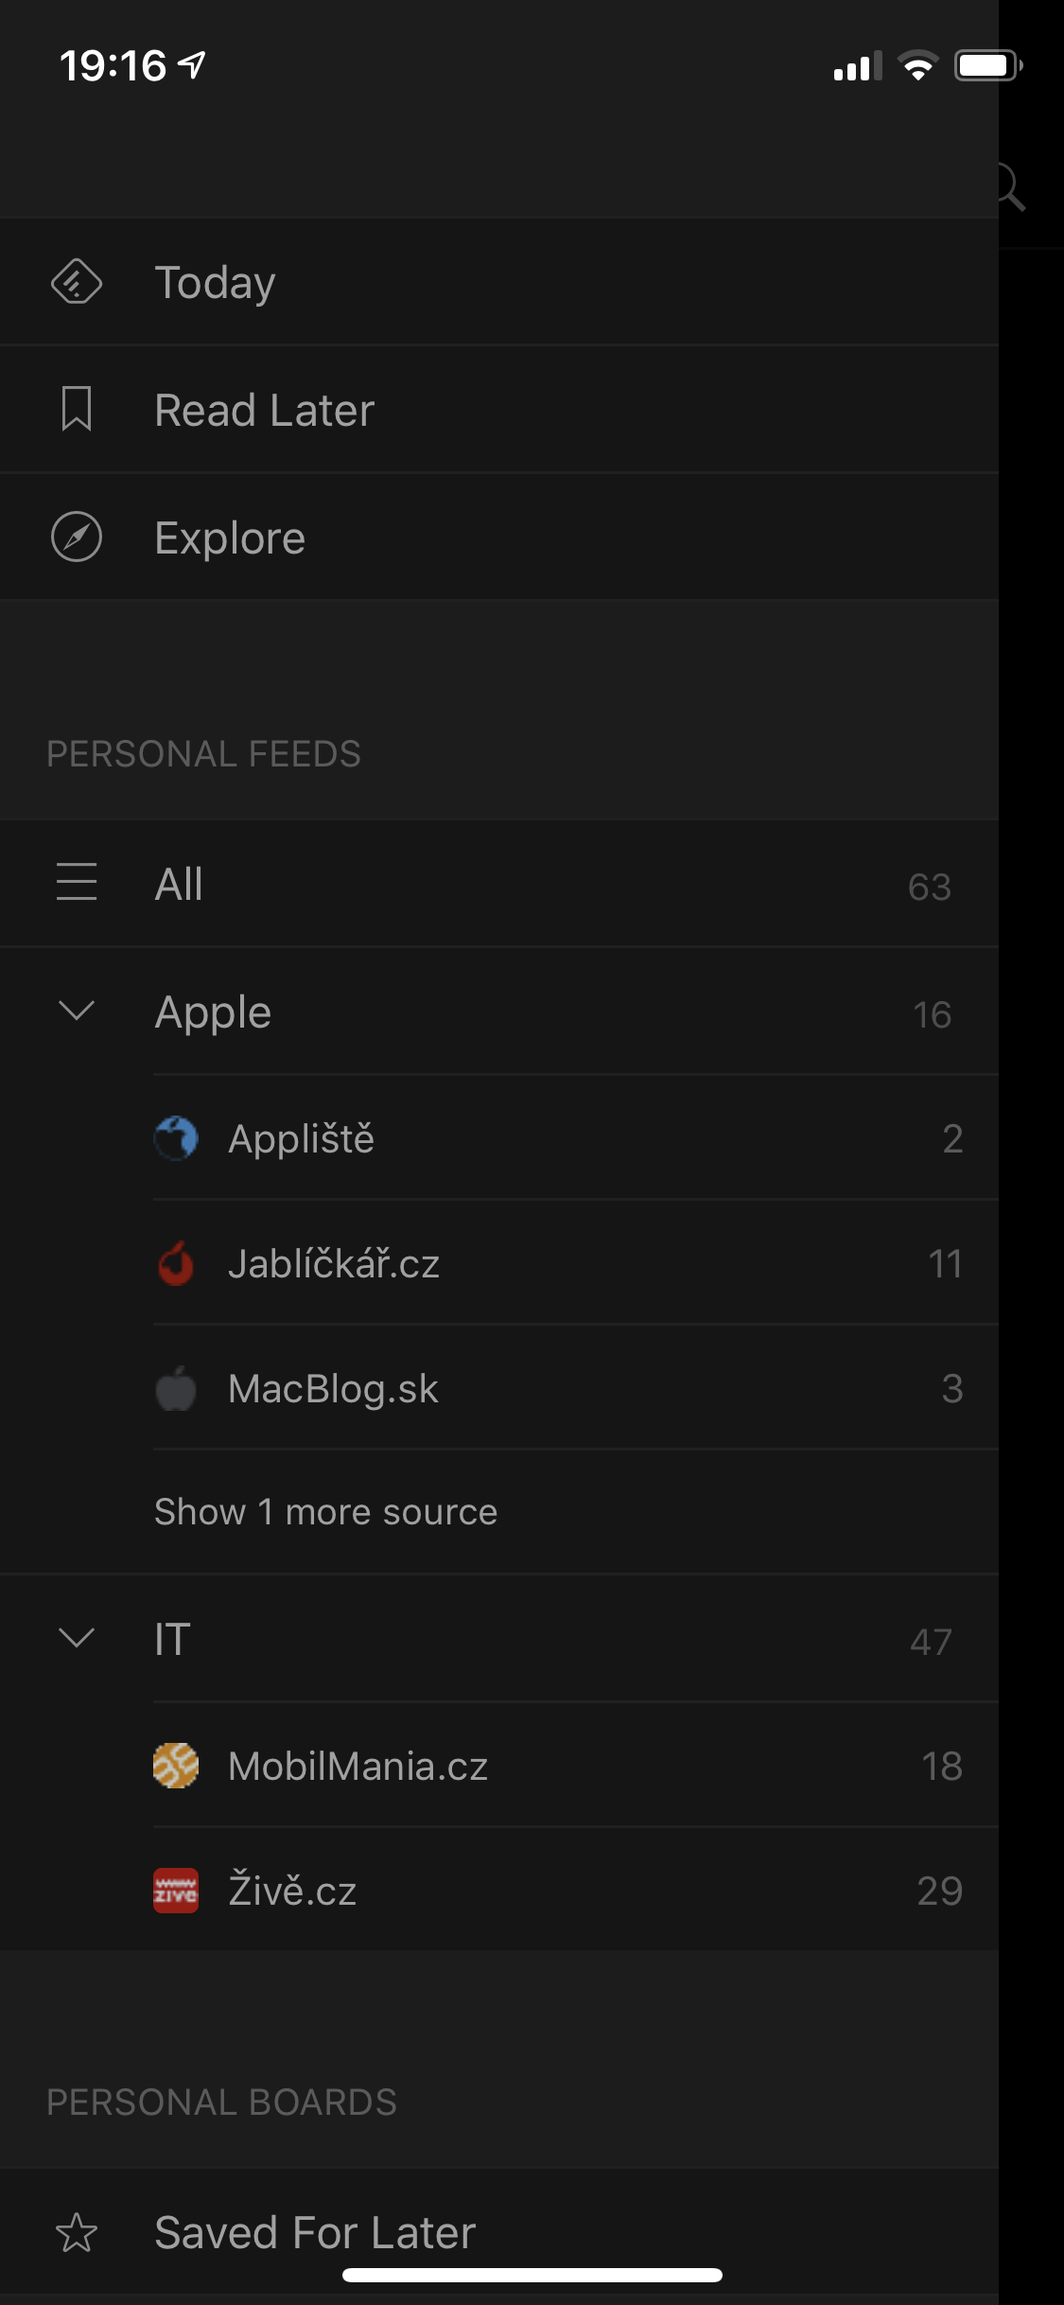Viewport: 1064px width, 2305px height.
Task: Open the Saved For Later board
Action: pos(315,2233)
